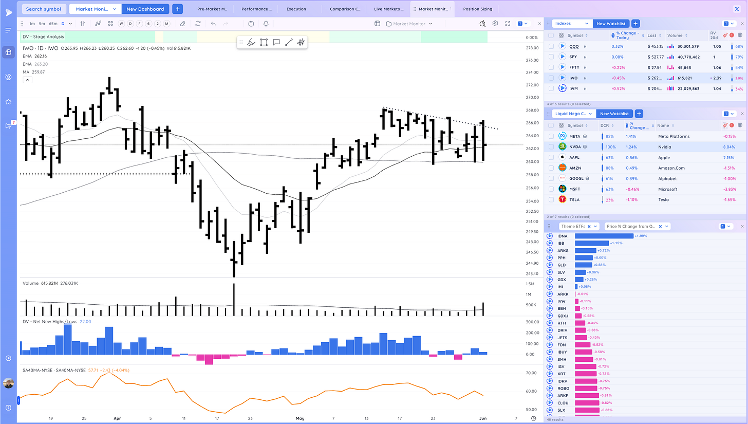Open the chart link-group 1 dropdown

[522, 24]
